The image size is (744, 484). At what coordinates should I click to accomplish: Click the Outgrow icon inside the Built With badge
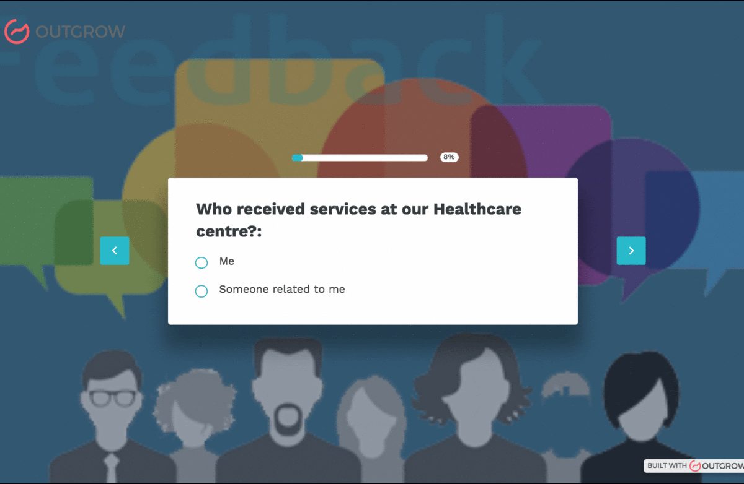click(695, 465)
